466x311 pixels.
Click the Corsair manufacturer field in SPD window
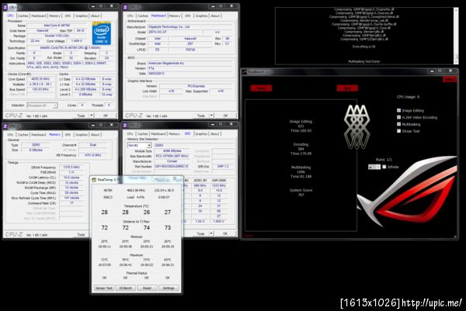click(172, 161)
